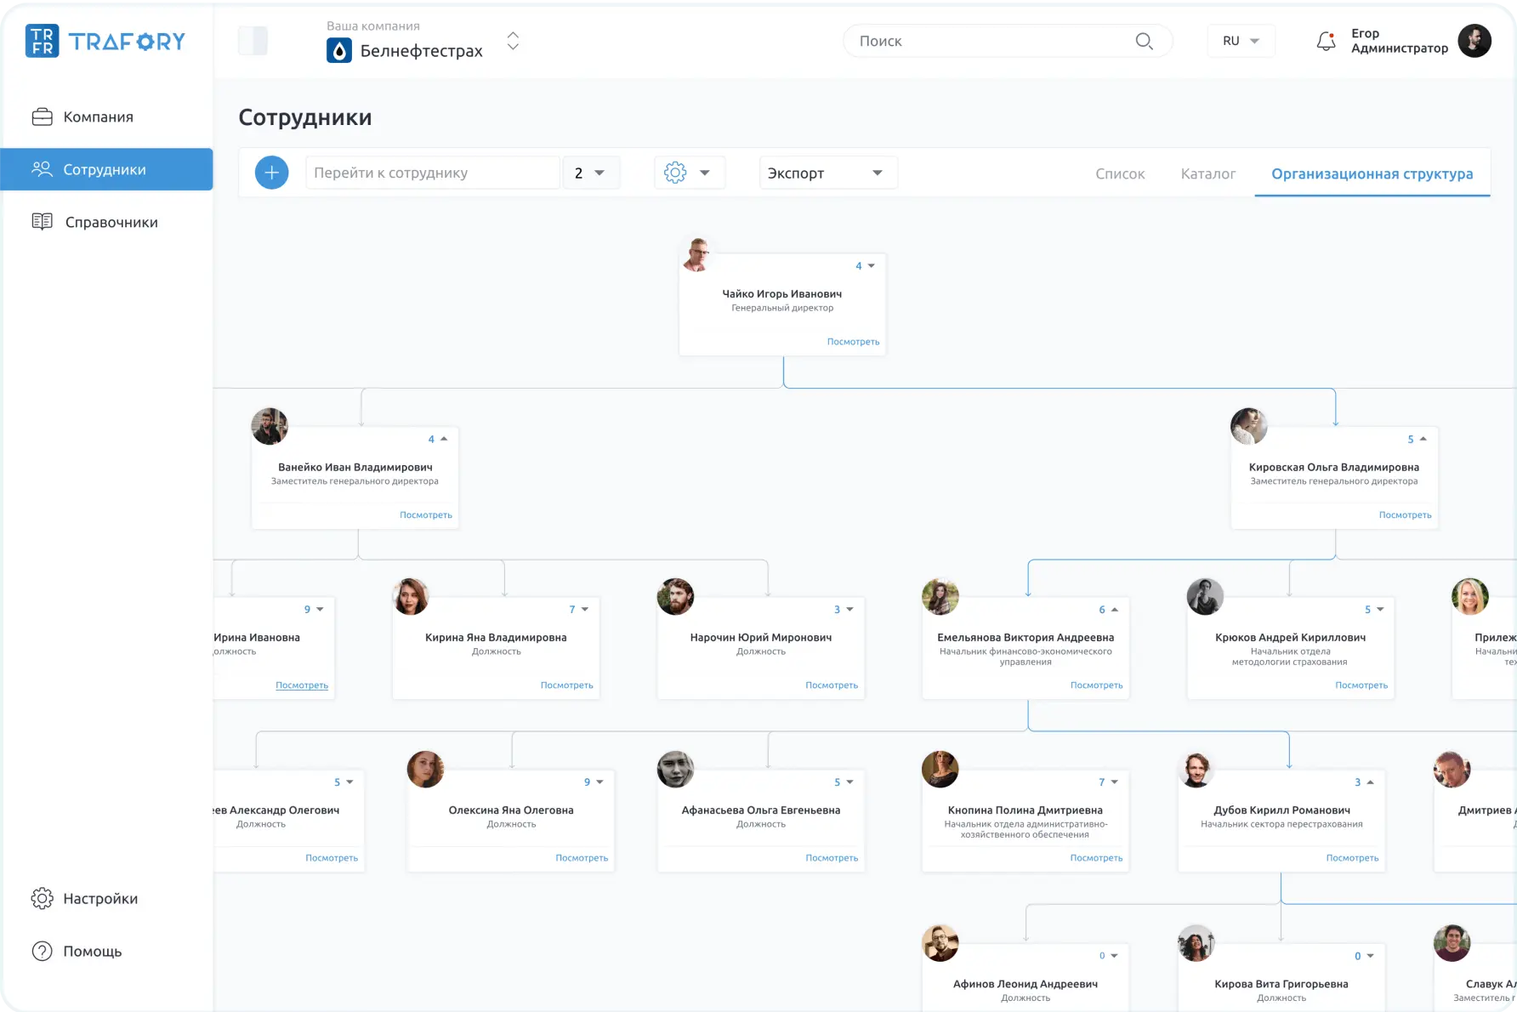1517x1012 pixels.
Task: Open the Экспорт dropdown
Action: pos(827,173)
